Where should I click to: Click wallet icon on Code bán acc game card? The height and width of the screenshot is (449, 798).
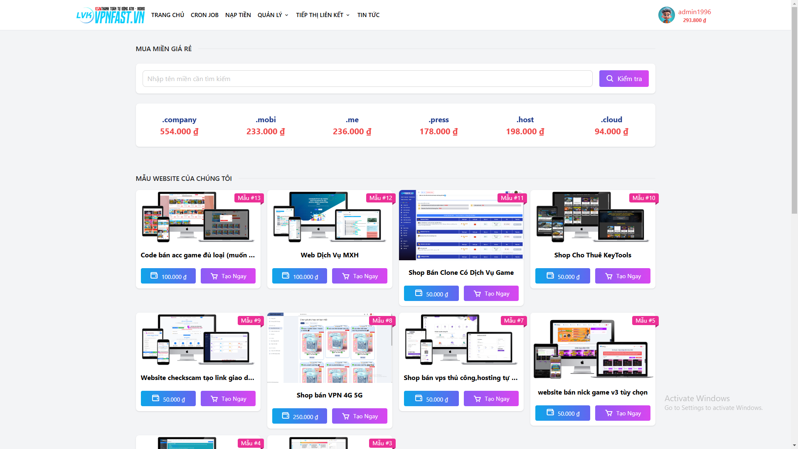(154, 276)
